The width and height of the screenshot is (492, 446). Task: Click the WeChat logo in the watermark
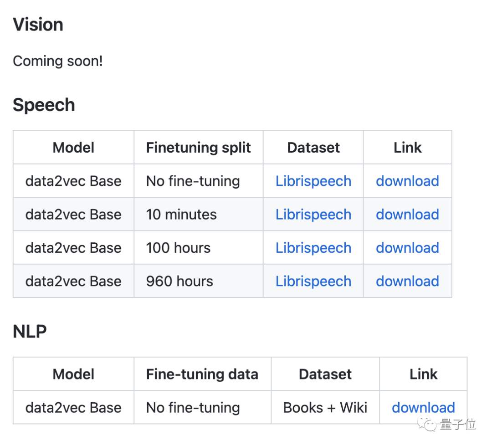tap(429, 425)
